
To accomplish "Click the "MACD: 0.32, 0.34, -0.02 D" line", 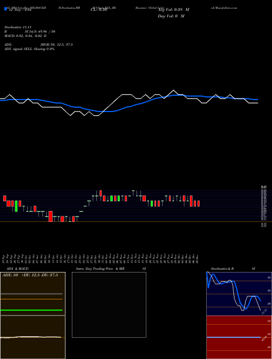I will tap(26, 36).
